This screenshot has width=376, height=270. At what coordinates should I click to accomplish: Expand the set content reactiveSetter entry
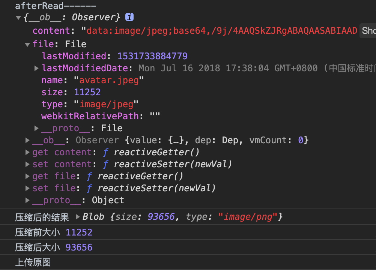27,164
